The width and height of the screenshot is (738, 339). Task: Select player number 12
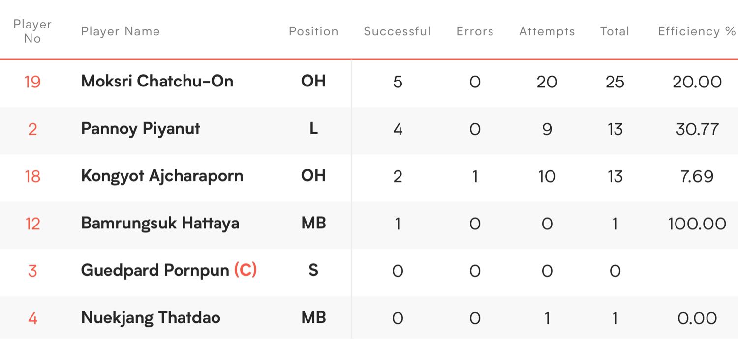(x=32, y=224)
